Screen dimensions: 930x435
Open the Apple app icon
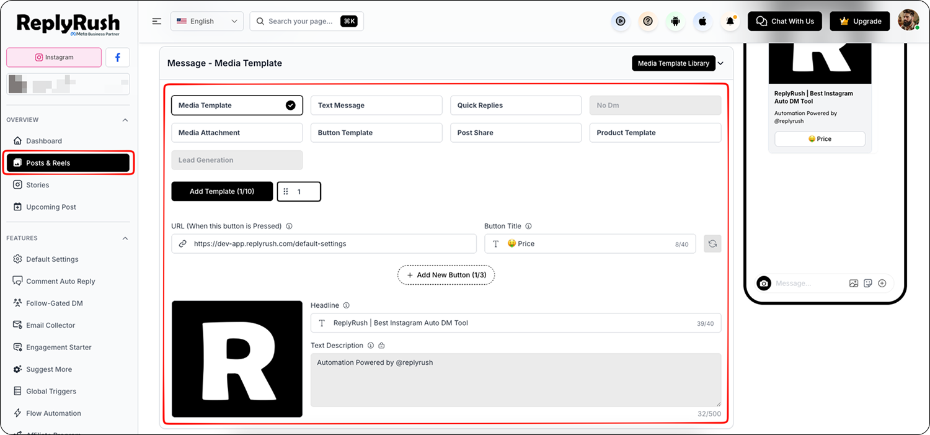[702, 21]
